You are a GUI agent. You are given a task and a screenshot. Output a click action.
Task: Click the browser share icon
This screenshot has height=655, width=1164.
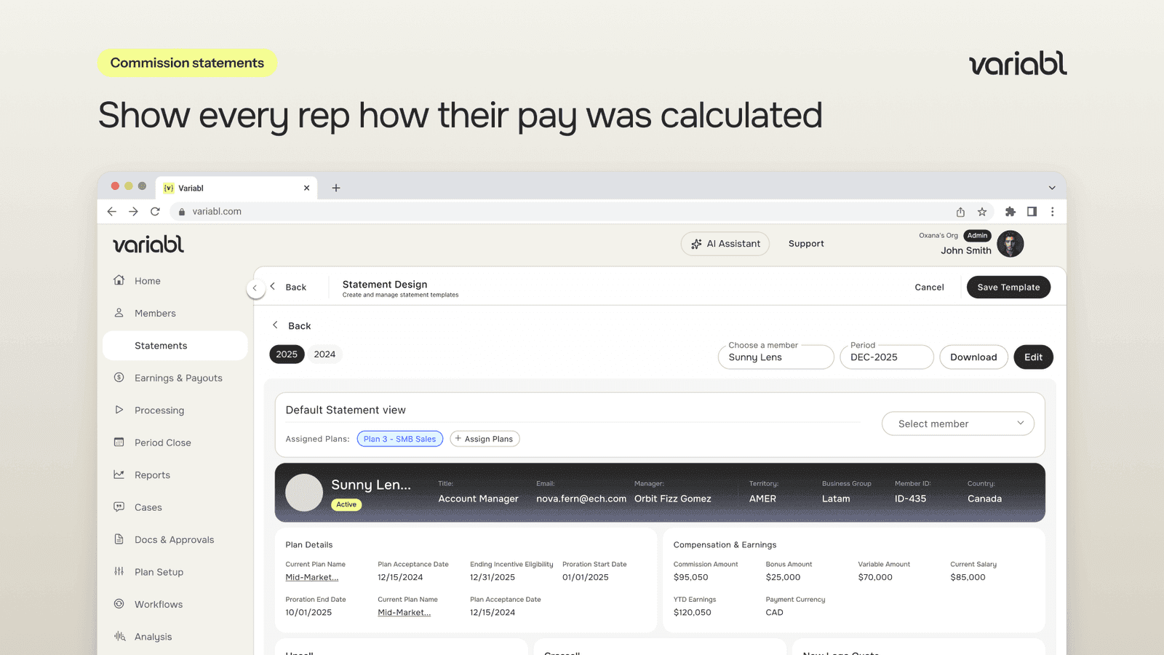pos(960,212)
